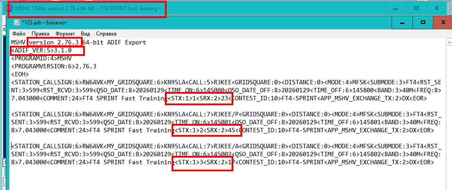The image size is (452, 190).
Task: Open the Правка menu
Action: click(40, 34)
